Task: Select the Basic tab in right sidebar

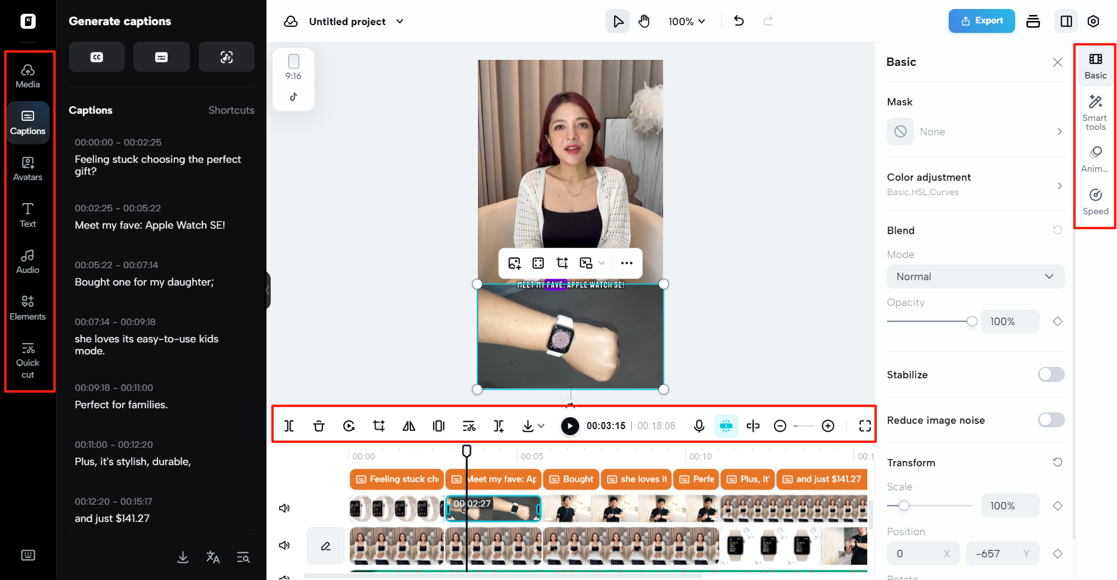Action: coord(1095,66)
